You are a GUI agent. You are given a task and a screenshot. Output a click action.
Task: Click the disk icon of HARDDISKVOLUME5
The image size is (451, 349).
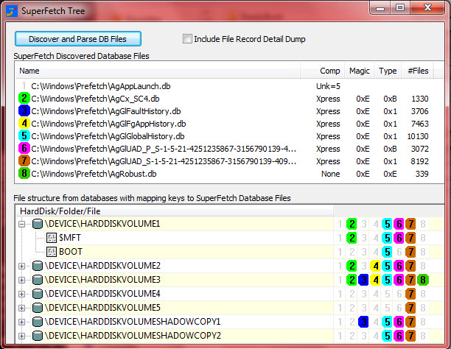38,308
